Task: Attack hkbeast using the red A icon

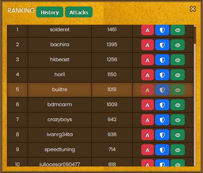Action: click(147, 60)
